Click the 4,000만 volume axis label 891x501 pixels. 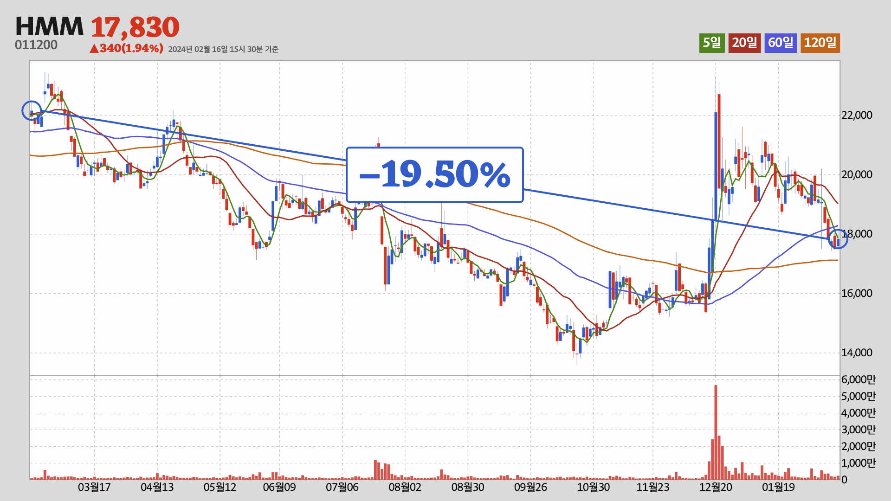point(859,413)
